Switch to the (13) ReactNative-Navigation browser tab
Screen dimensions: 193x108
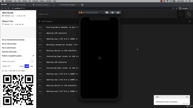click(68, 5)
